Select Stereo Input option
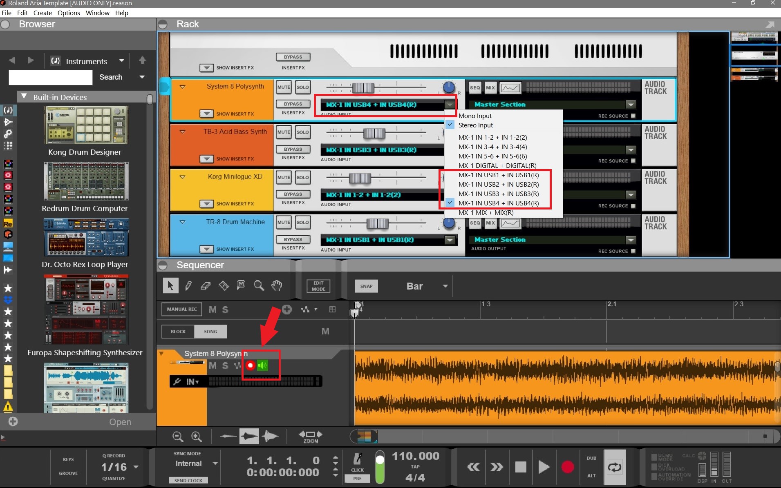 point(476,125)
